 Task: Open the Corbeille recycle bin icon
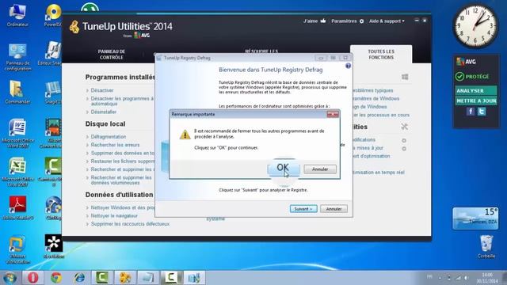(486, 246)
